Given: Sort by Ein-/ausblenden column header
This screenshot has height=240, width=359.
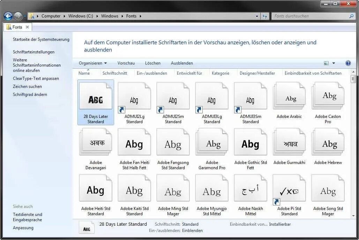Looking at the screenshot, I should (x=152, y=73).
